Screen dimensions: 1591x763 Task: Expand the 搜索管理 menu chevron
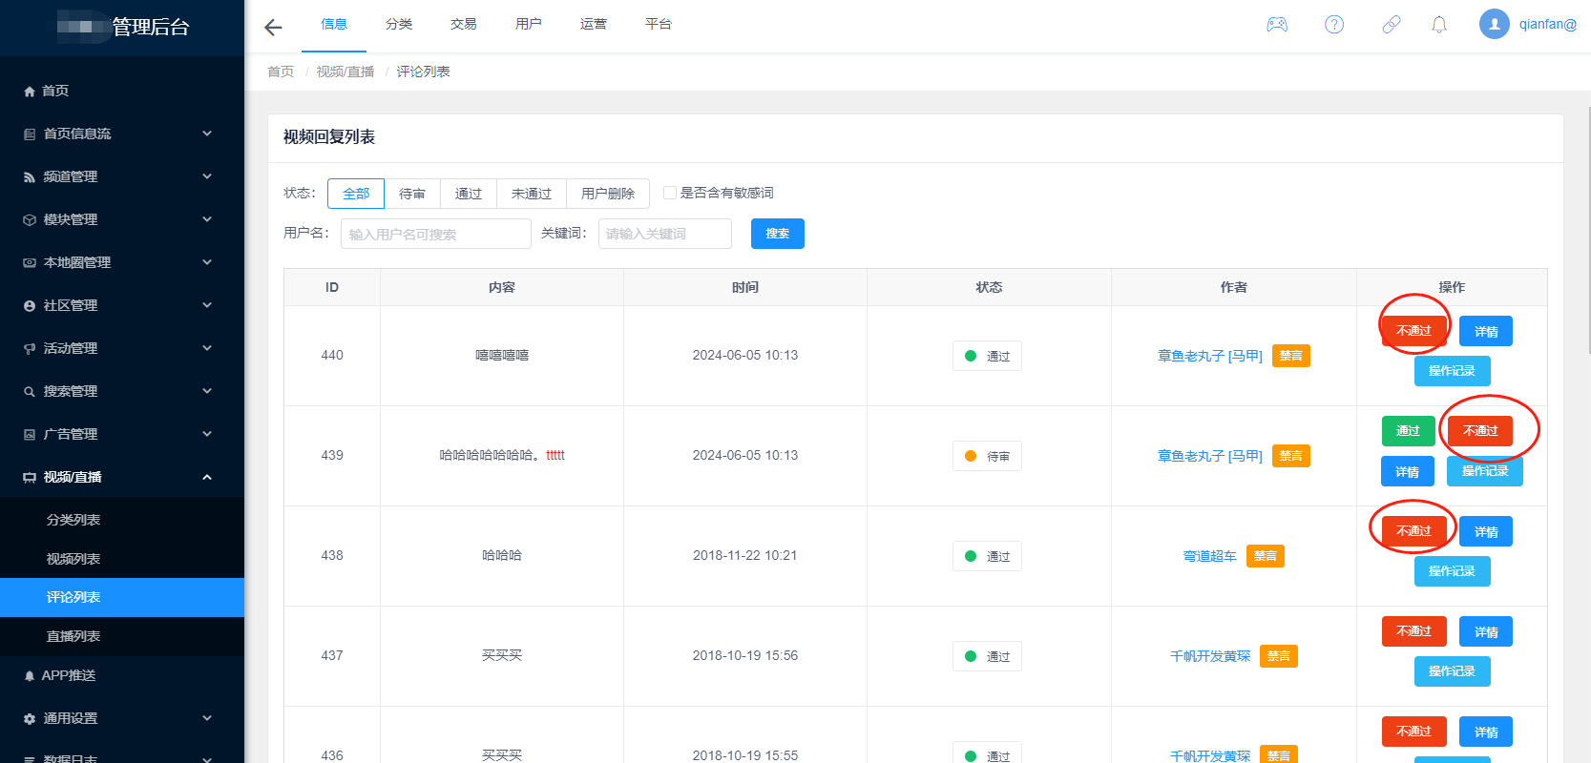[x=207, y=391]
